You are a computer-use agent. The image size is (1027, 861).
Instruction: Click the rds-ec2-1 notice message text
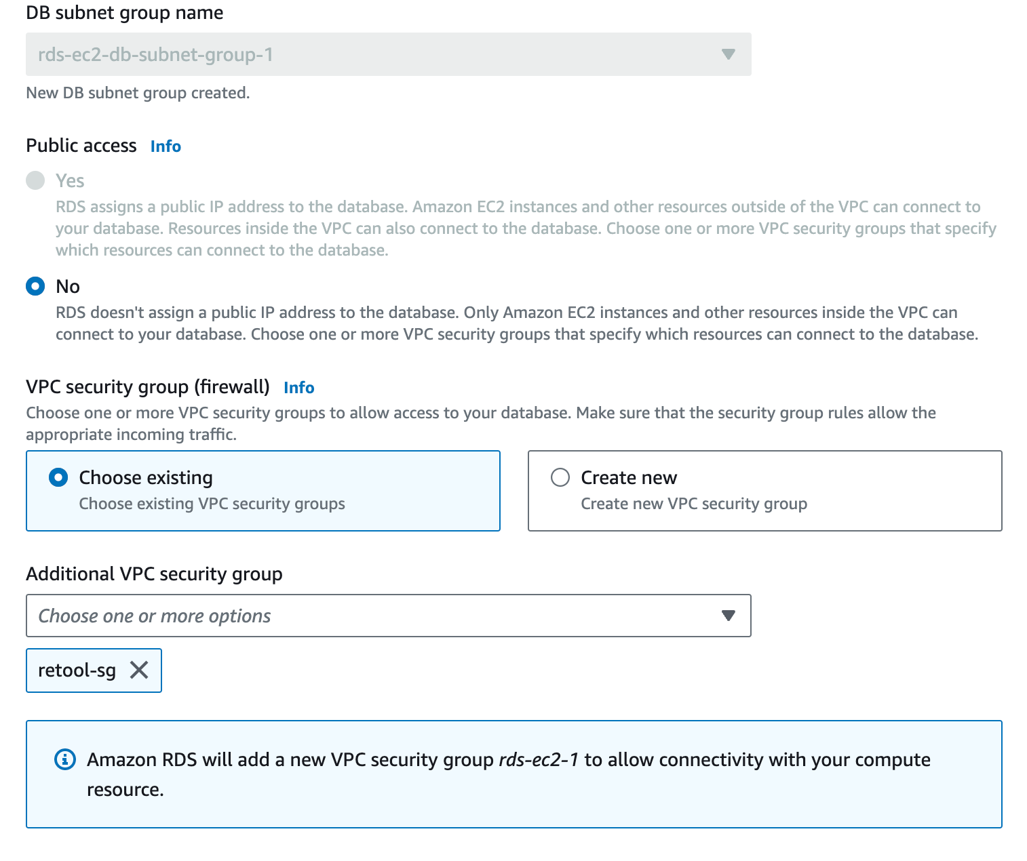508,760
